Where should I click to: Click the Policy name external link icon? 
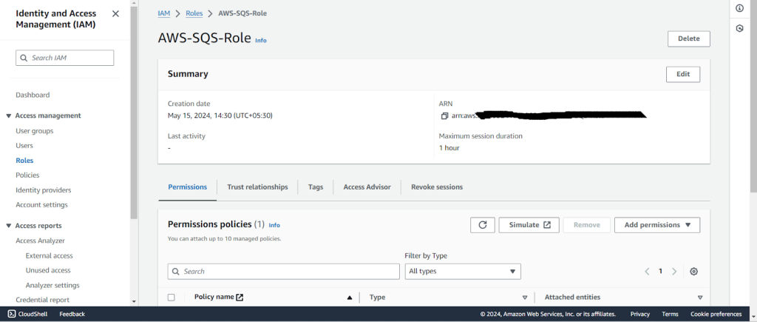[x=240, y=298]
